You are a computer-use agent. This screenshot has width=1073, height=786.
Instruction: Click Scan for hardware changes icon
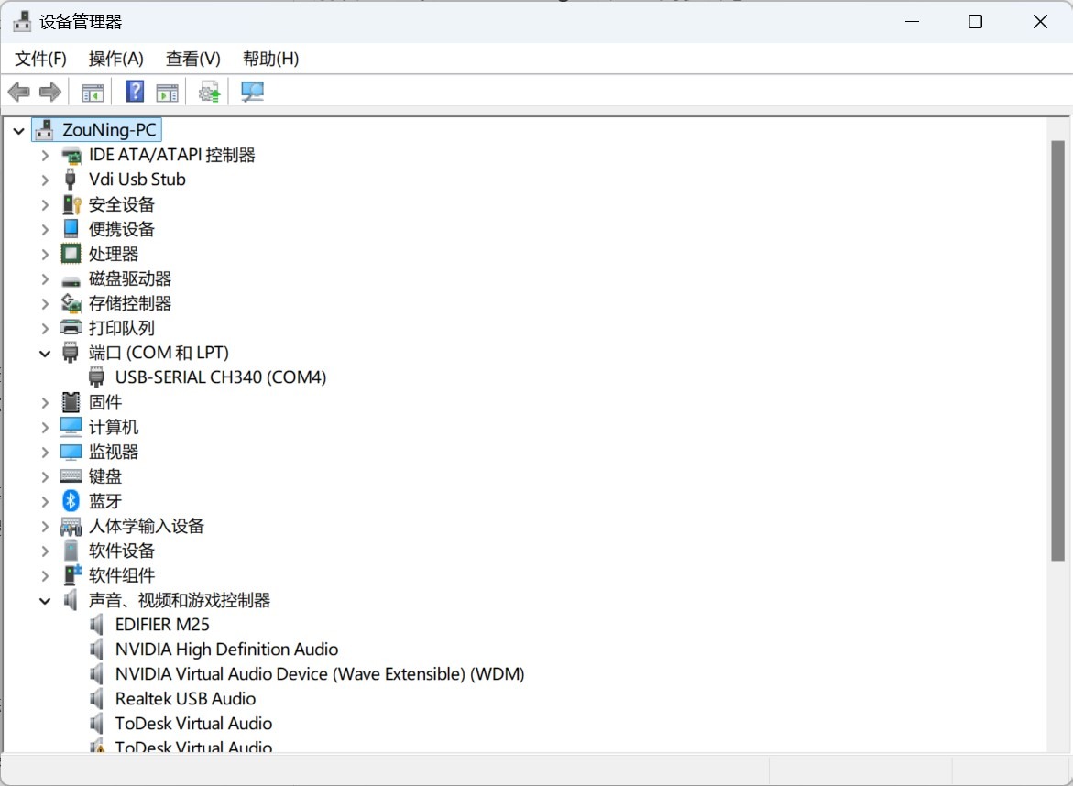point(253,92)
